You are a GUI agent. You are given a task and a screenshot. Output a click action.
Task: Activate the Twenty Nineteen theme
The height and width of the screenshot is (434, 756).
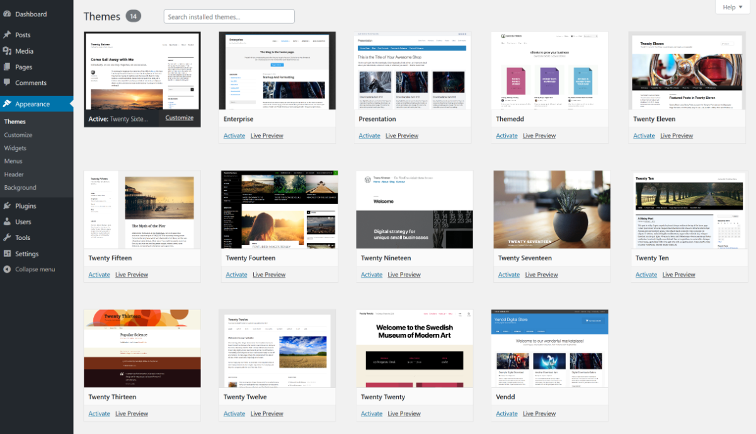coord(372,275)
